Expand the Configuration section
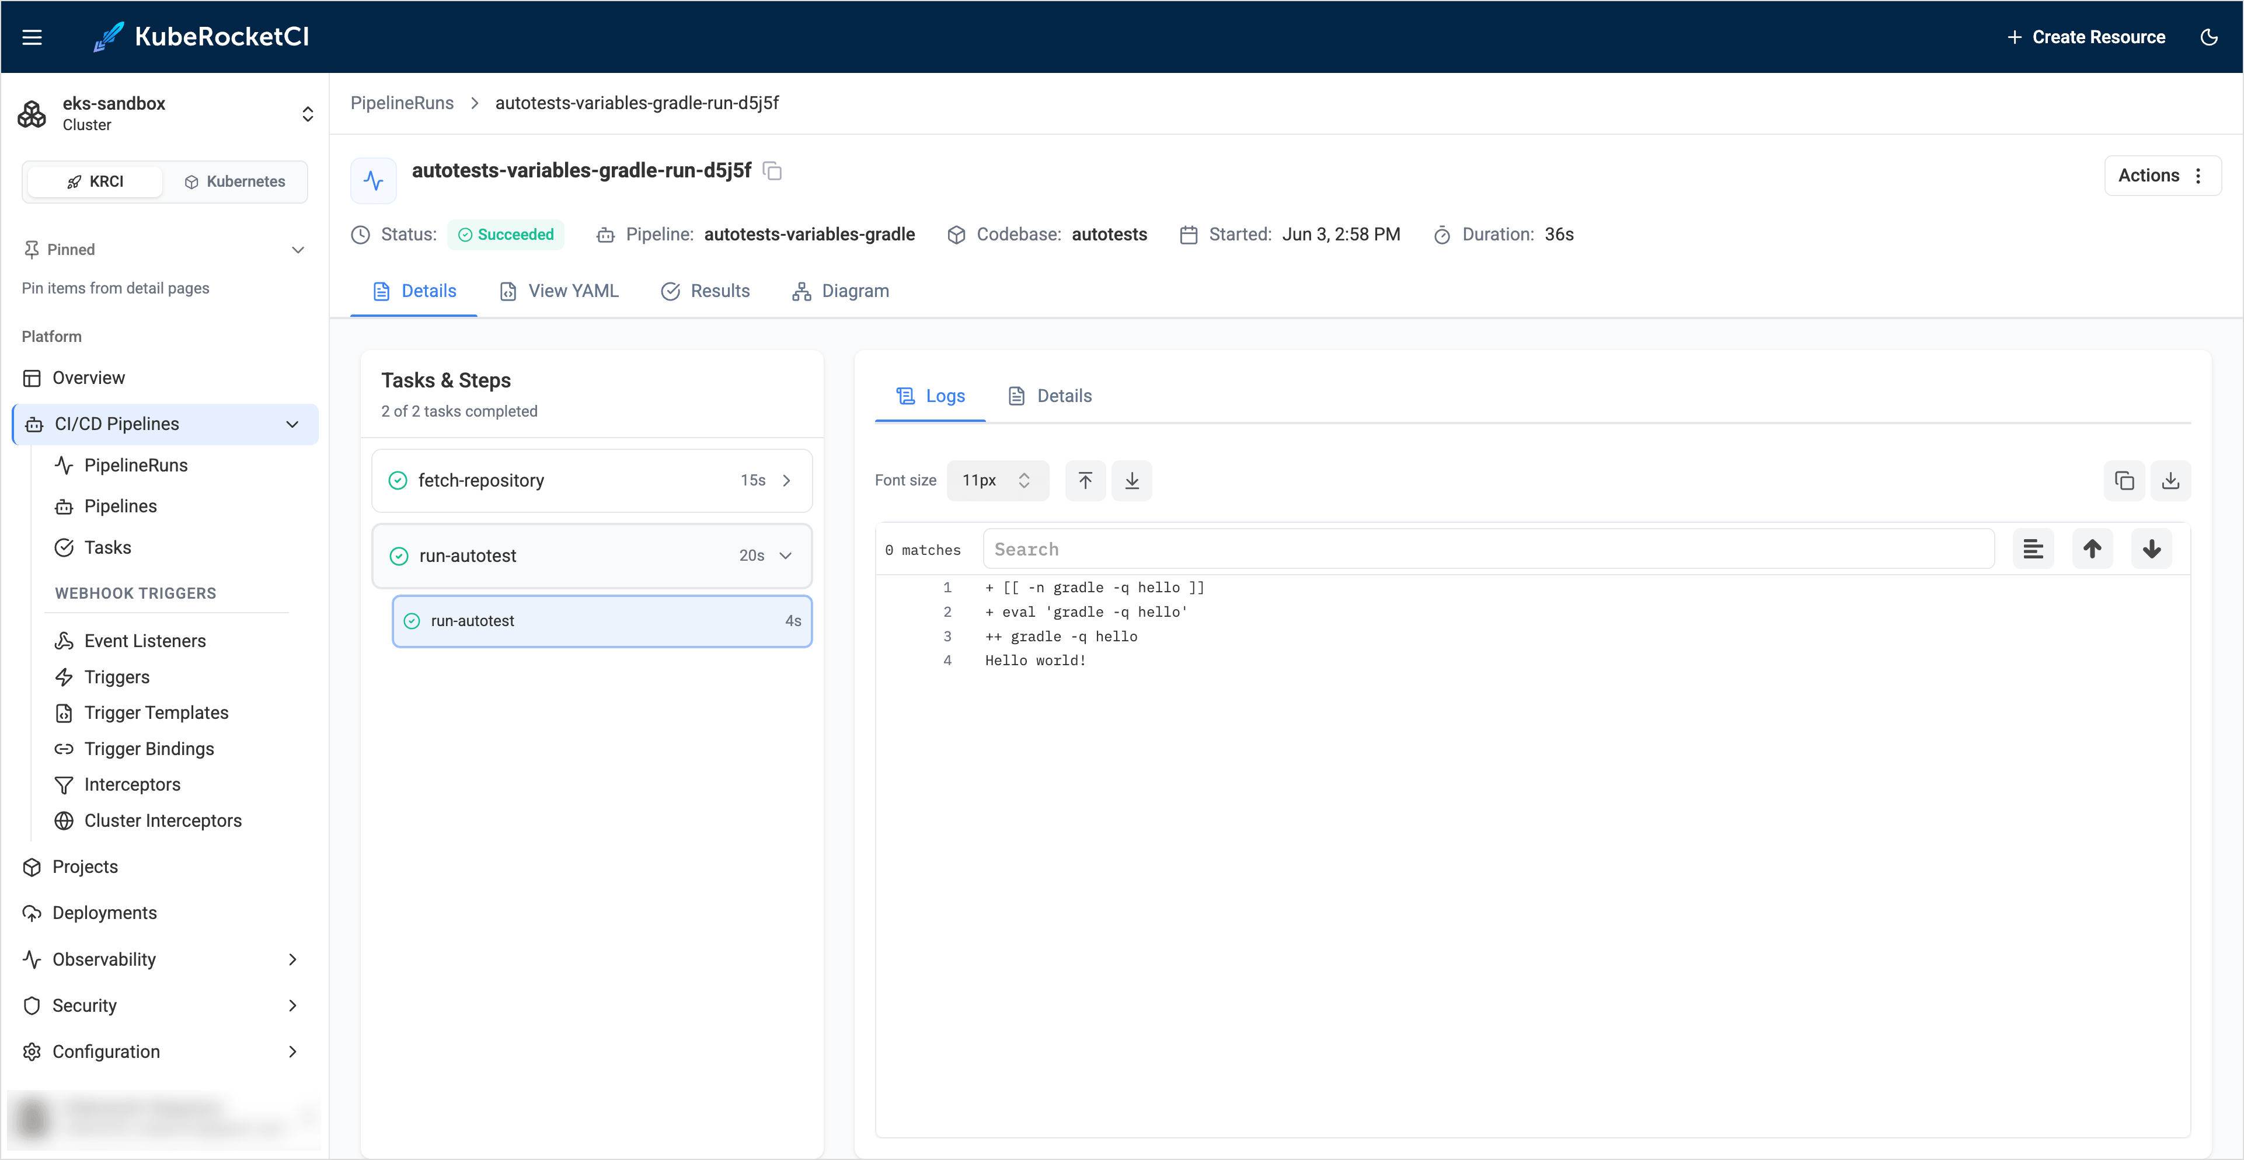This screenshot has height=1160, width=2244. pos(165,1051)
